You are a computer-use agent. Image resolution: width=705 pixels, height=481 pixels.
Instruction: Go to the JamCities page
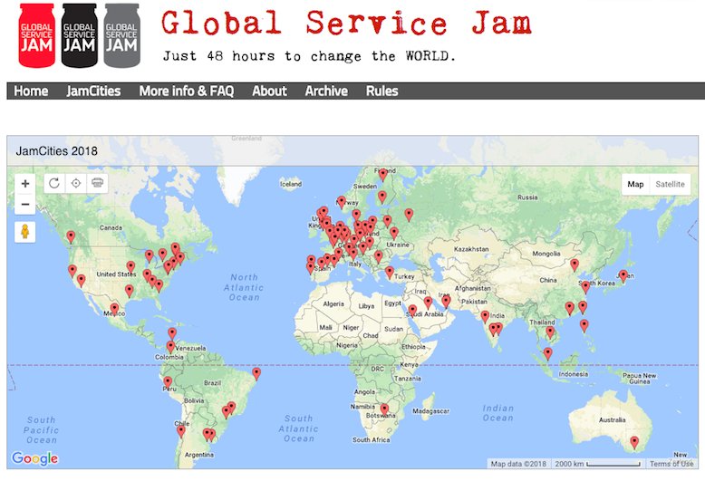93,91
